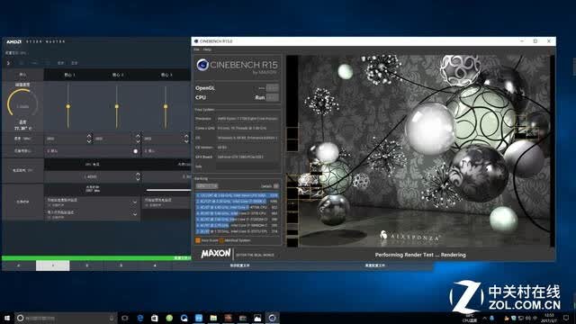The width and height of the screenshot is (576, 324).
Task: Open File Explorer from the taskbar
Action: click(x=213, y=318)
